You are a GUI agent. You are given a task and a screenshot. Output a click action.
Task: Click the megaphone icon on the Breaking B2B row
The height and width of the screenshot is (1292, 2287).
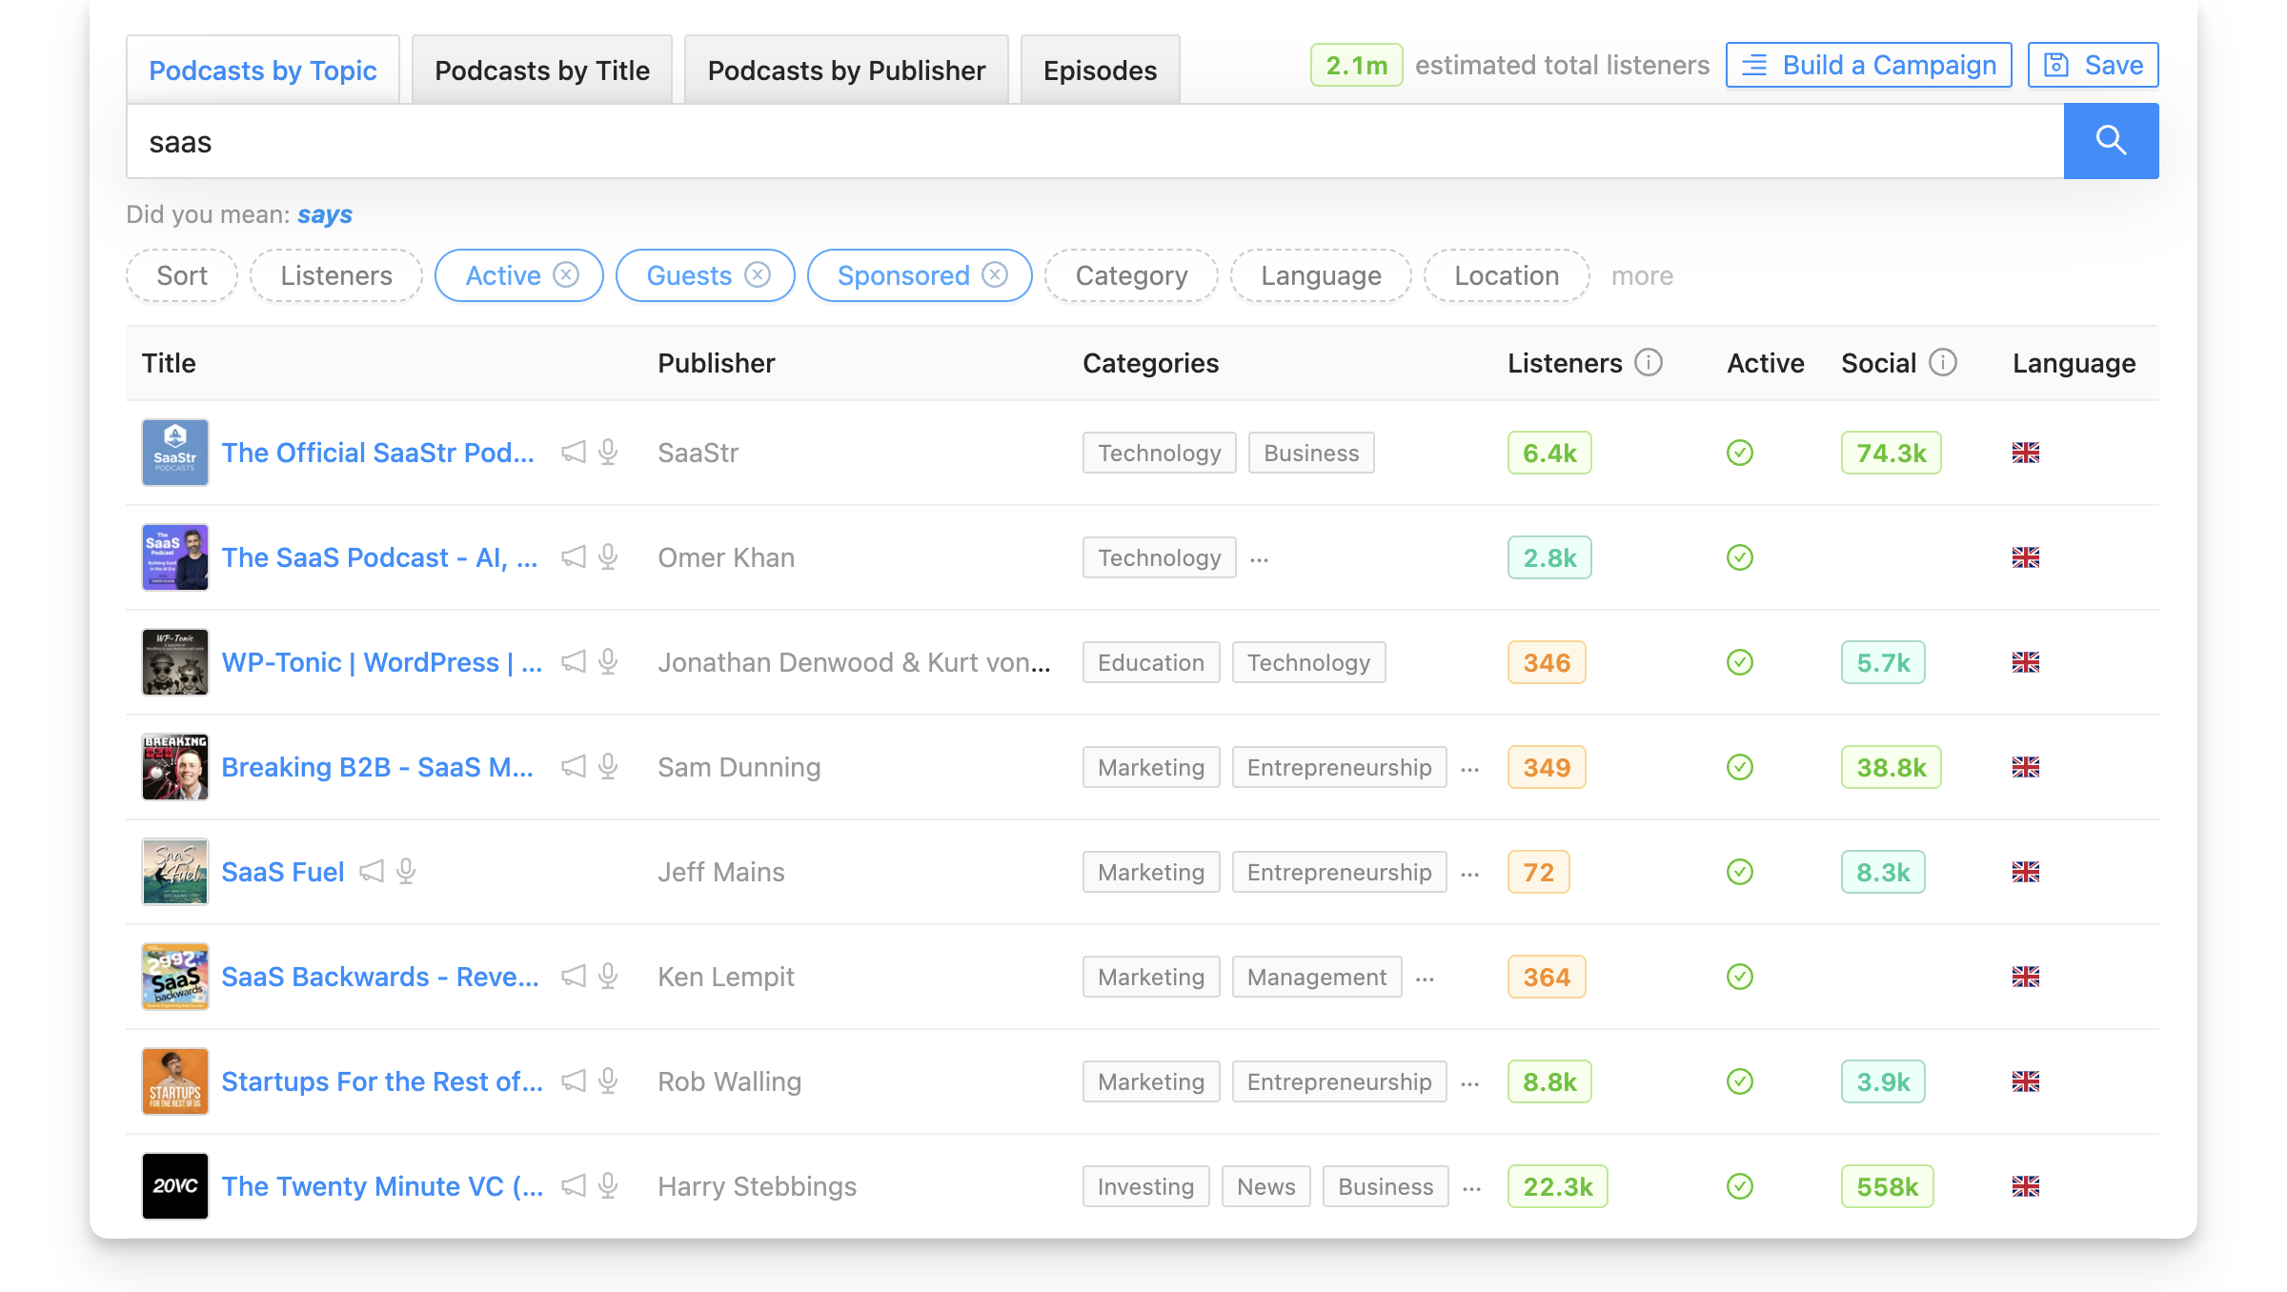[x=573, y=767]
